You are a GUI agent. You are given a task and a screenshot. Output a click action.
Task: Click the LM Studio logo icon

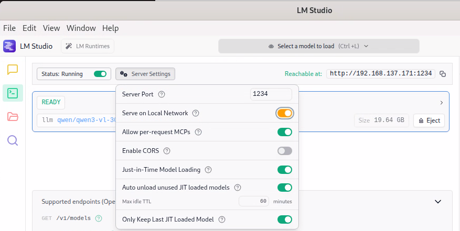[9, 46]
